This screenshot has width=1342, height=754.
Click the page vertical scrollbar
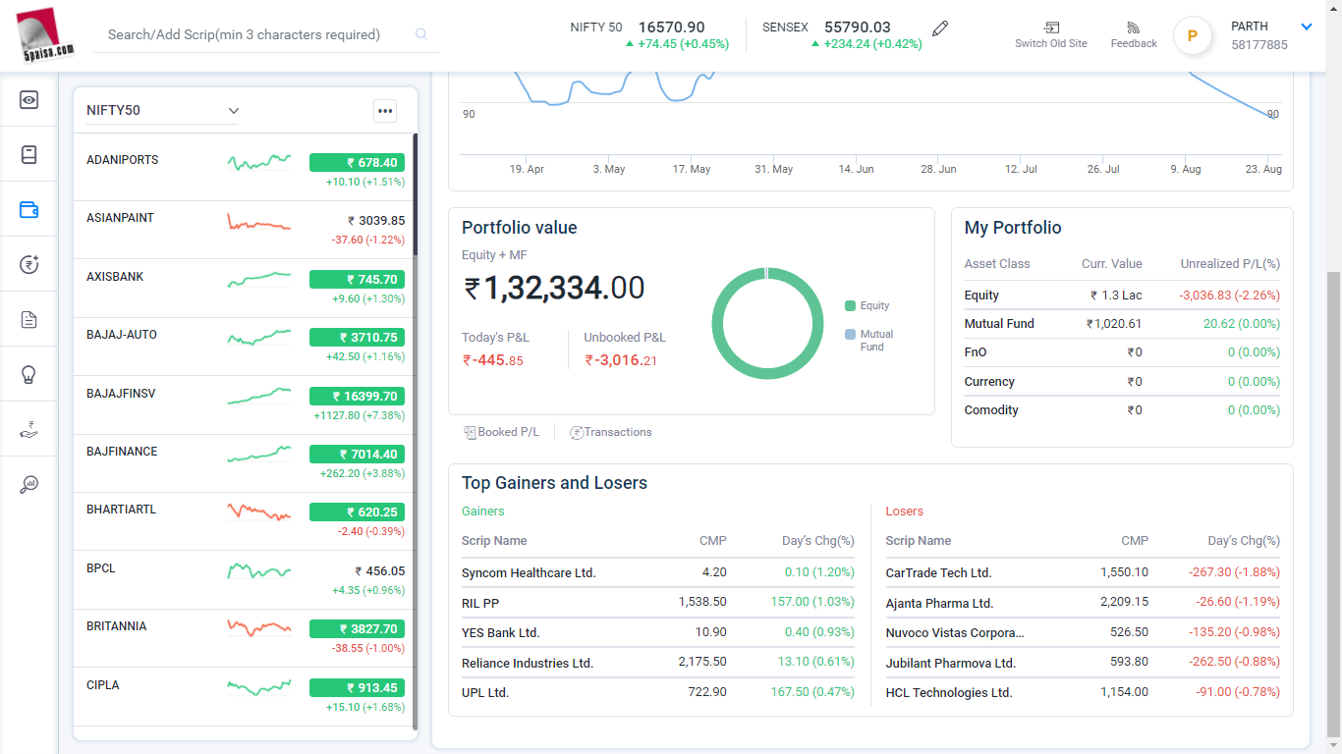1333,503
